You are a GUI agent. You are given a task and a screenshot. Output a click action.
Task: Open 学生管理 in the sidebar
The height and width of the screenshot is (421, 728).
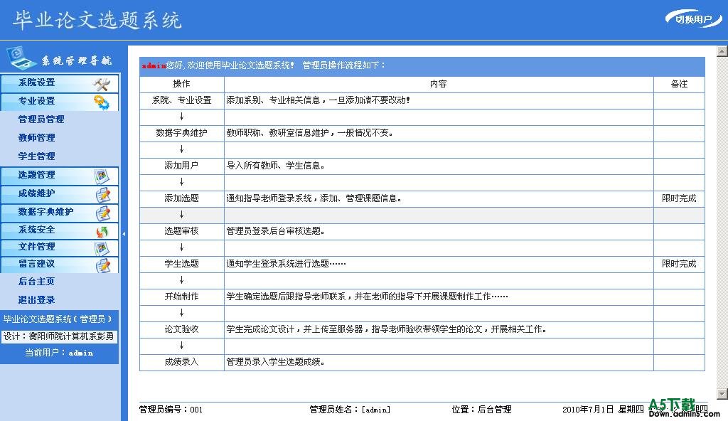coord(37,156)
